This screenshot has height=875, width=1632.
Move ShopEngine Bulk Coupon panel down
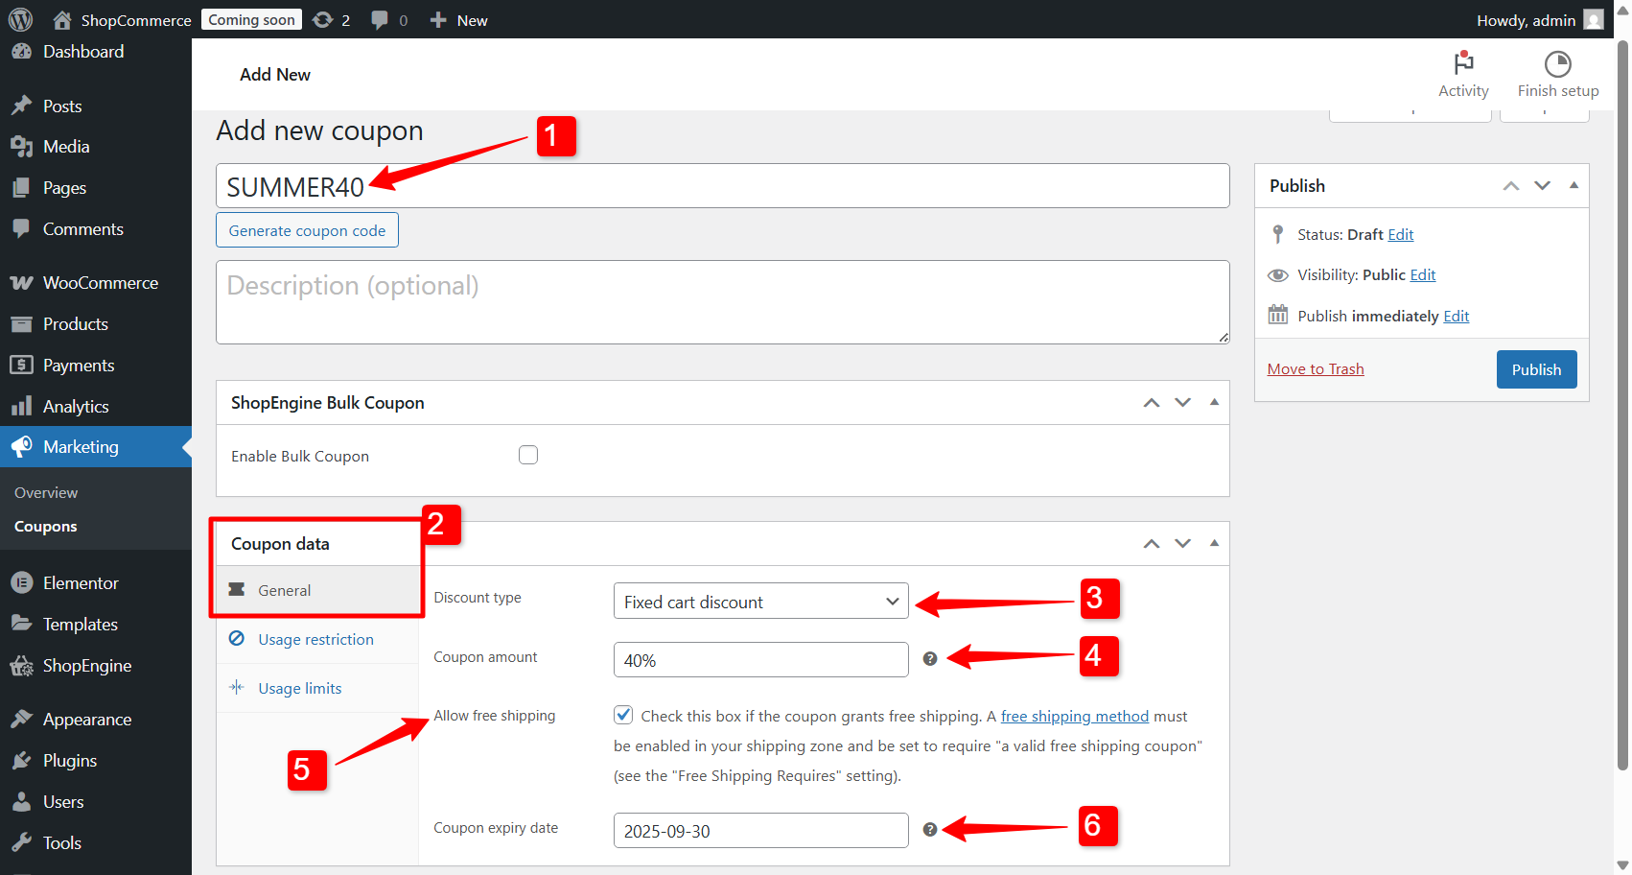(x=1183, y=403)
